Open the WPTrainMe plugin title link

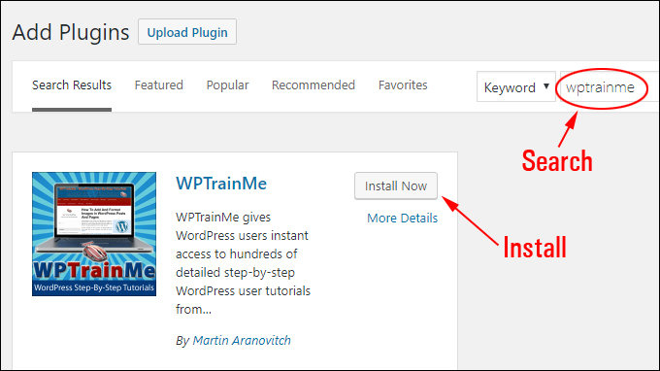pyautogui.click(x=221, y=184)
